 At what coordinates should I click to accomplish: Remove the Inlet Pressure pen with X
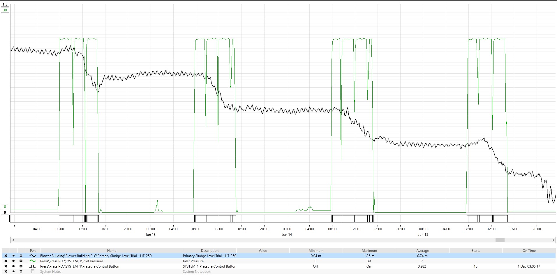(x=6, y=261)
